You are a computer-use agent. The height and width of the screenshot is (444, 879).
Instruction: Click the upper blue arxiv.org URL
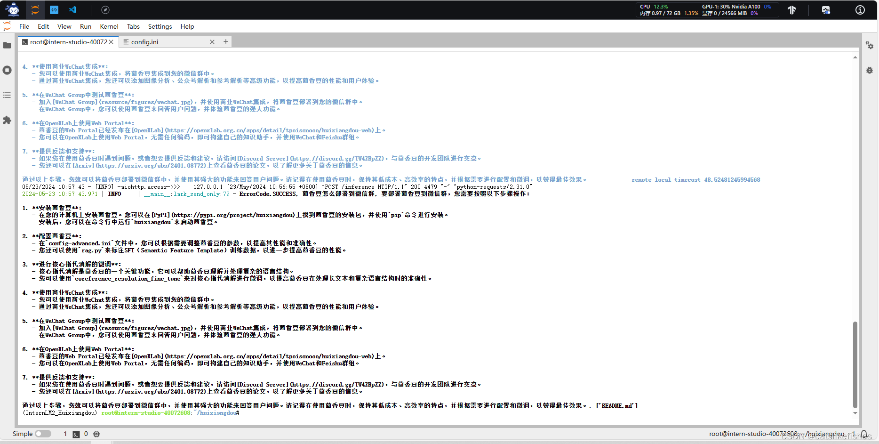click(x=152, y=166)
